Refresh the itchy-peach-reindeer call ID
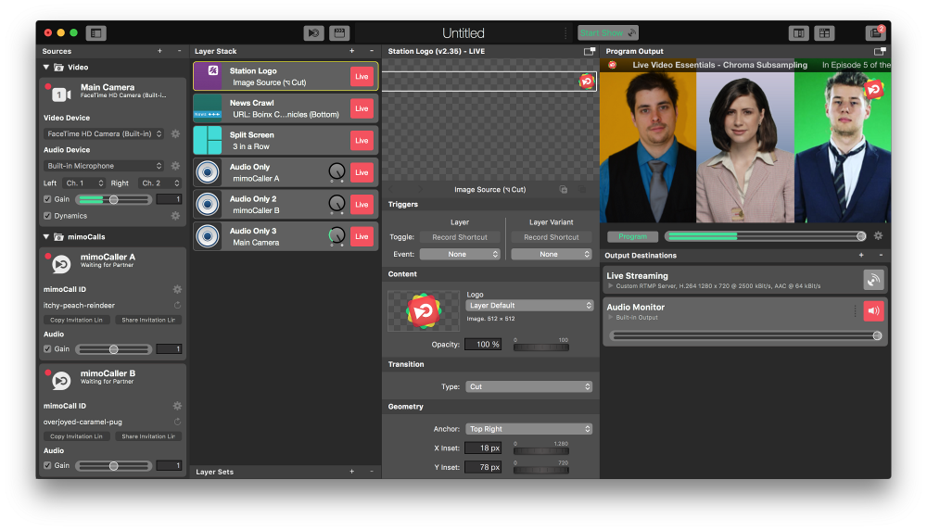This screenshot has width=927, height=530. pos(177,306)
